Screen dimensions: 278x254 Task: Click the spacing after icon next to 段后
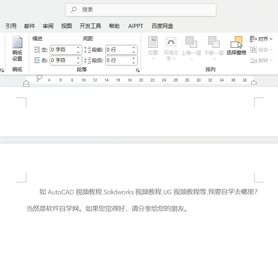pos(88,61)
